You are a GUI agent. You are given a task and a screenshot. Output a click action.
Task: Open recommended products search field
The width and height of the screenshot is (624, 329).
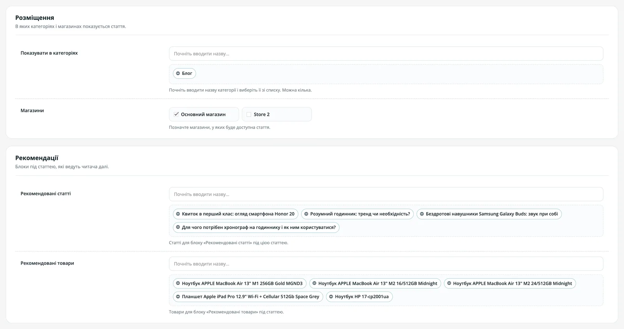pyautogui.click(x=386, y=264)
